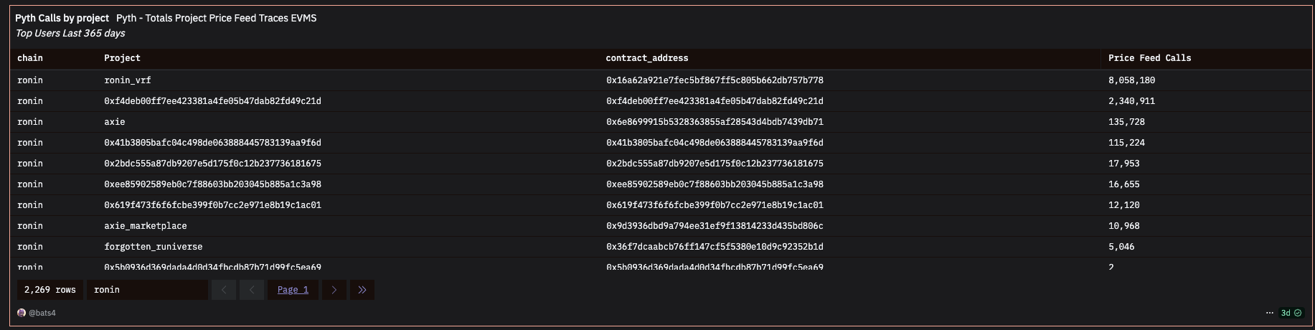Click the Page 1 link
The width and height of the screenshot is (1315, 330).
coord(293,290)
